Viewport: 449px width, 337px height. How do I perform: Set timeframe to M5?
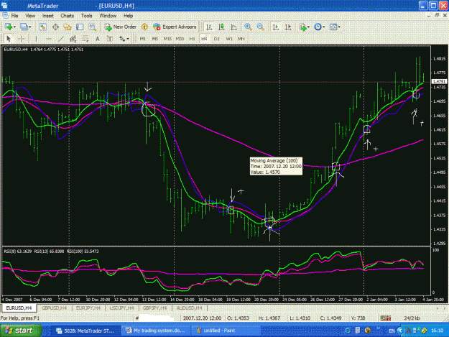click(154, 39)
